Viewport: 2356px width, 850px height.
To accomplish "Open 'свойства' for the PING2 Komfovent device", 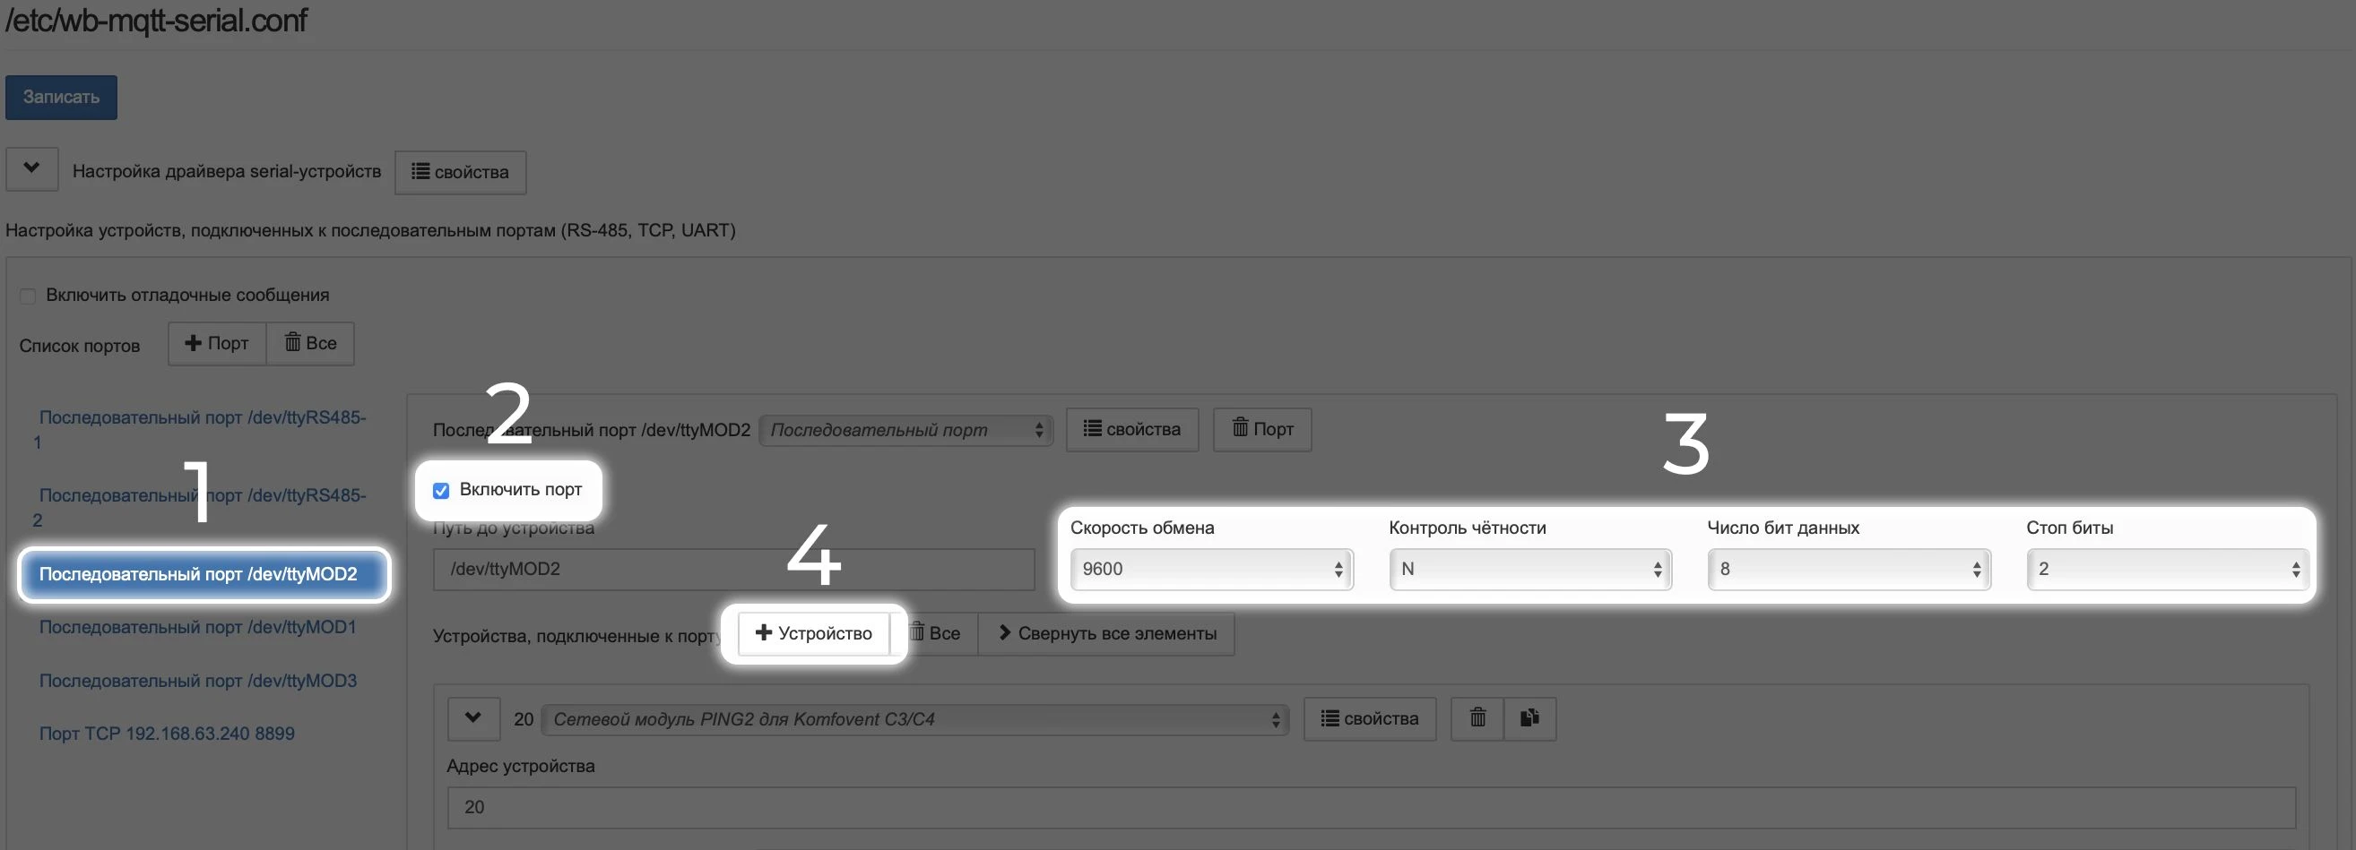I will (x=1369, y=719).
